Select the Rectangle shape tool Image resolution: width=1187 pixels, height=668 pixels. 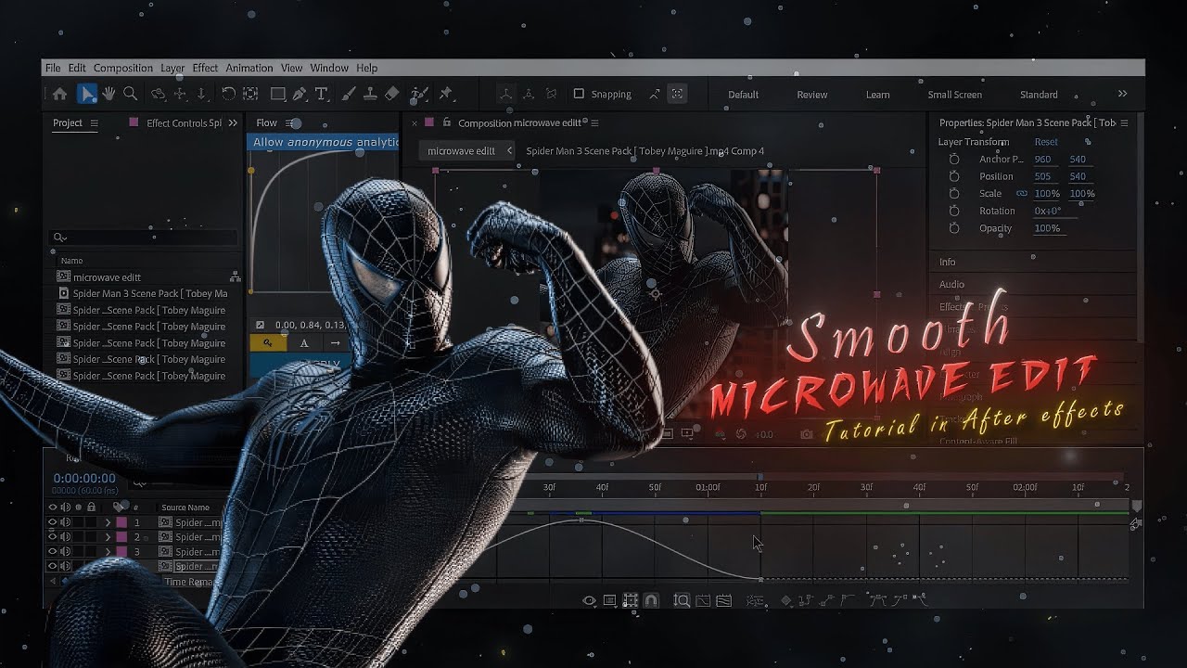click(x=277, y=94)
